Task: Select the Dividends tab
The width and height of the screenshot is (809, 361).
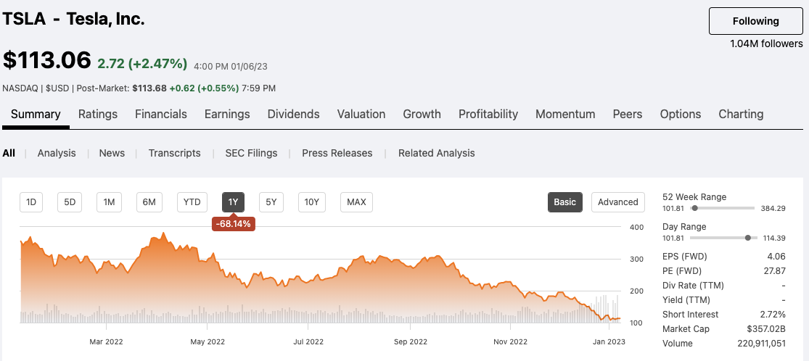Action: click(x=294, y=114)
